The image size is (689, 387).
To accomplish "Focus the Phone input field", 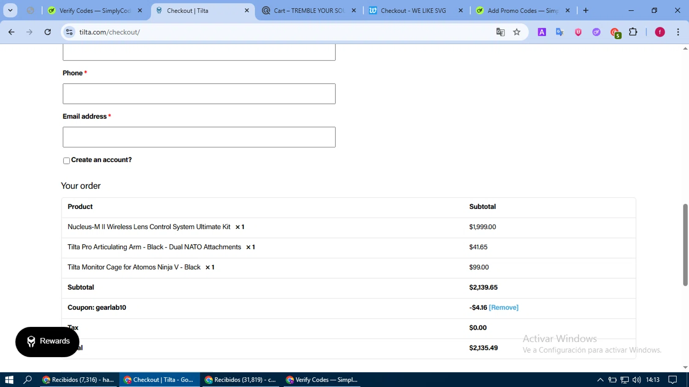I will (x=199, y=94).
